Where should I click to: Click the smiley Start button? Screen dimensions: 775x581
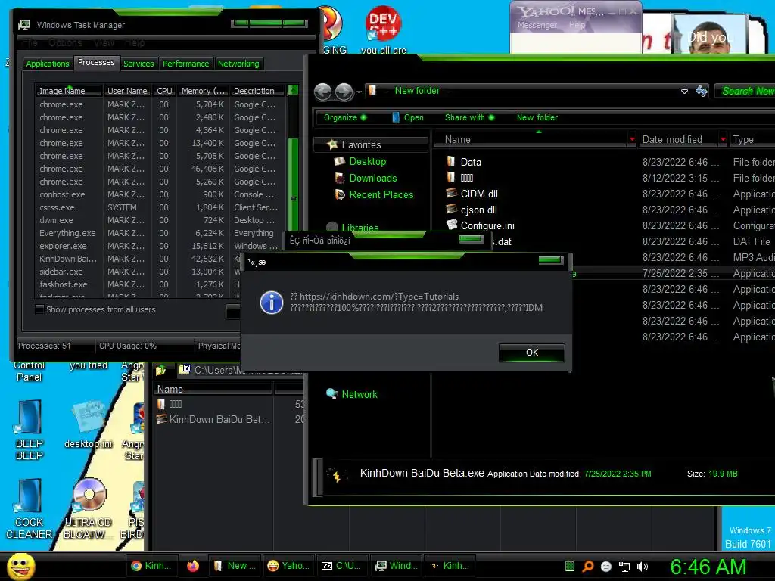click(x=20, y=566)
